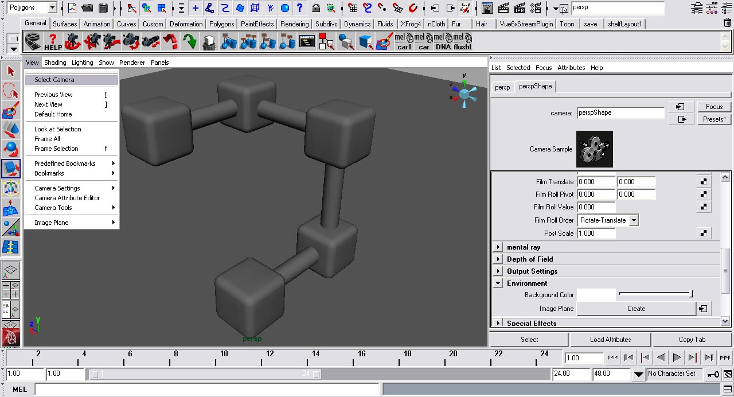Screen dimensions: 734x397
Task: Open the Render View clapperboard icon
Action: pyautogui.click(x=487, y=8)
